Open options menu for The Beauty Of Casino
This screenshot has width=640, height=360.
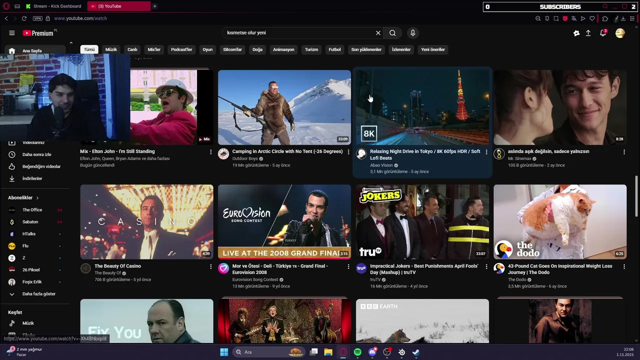click(210, 267)
